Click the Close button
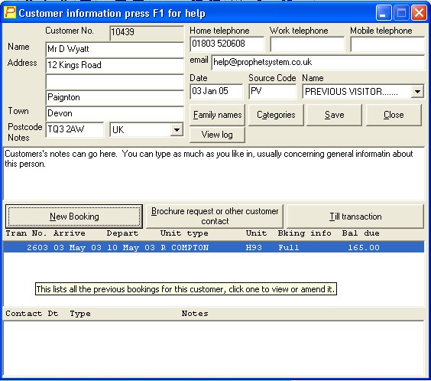 [394, 115]
